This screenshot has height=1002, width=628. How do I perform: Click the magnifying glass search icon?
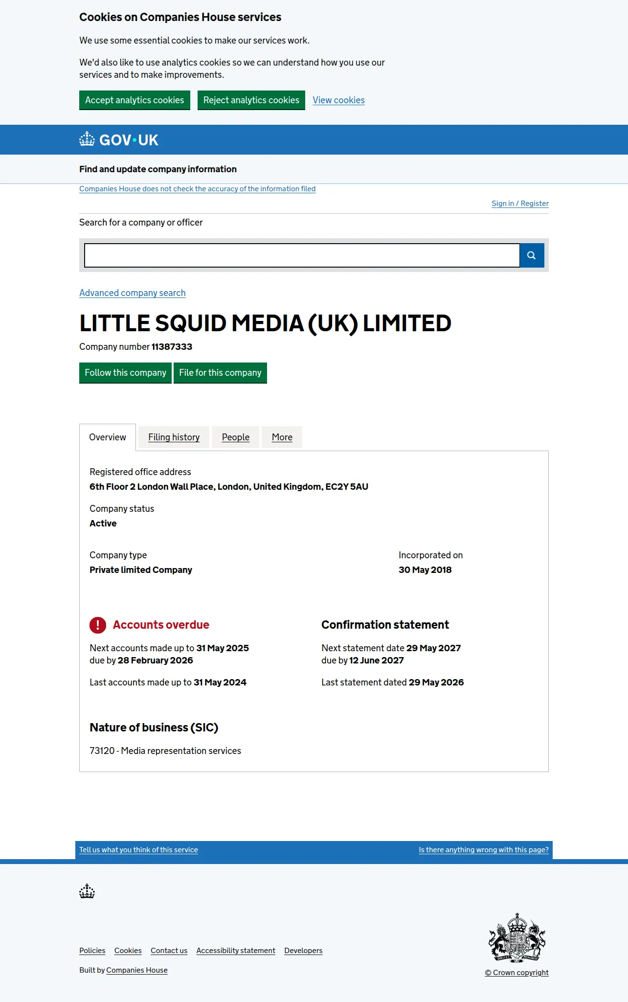[x=532, y=255]
